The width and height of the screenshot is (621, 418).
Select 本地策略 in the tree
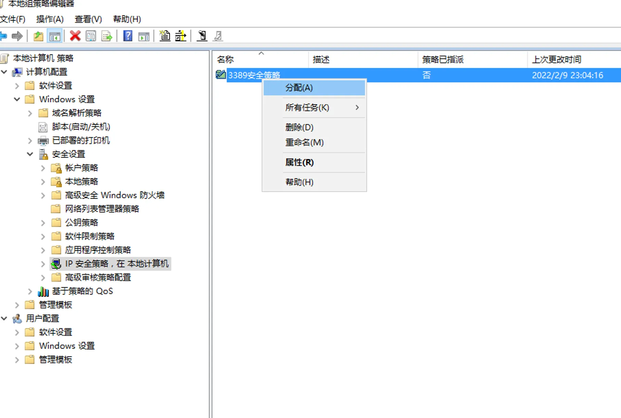coord(81,182)
